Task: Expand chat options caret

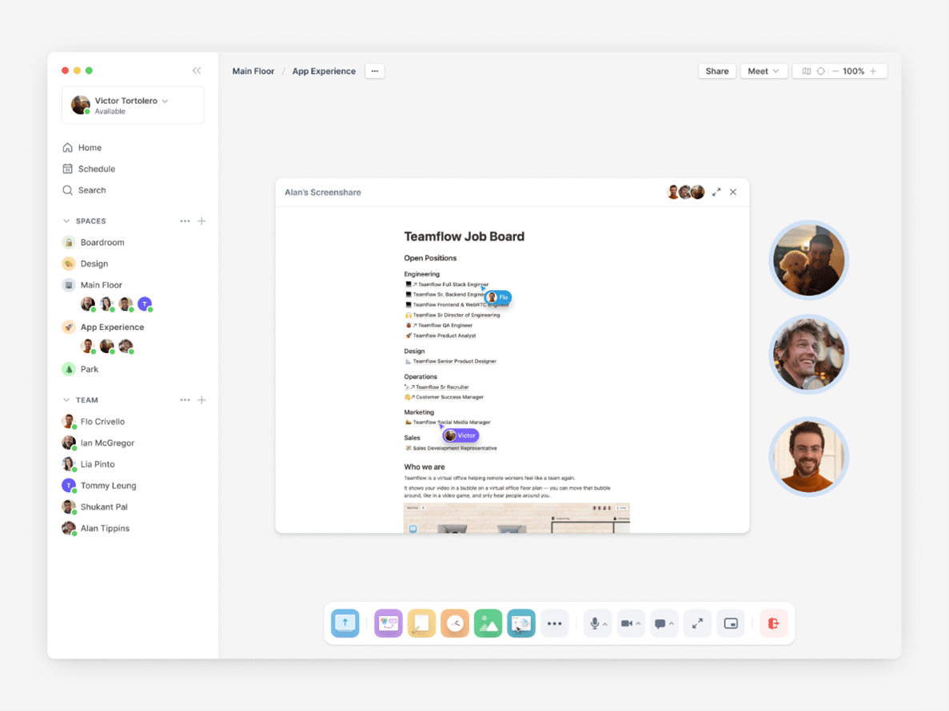Action: tap(672, 624)
